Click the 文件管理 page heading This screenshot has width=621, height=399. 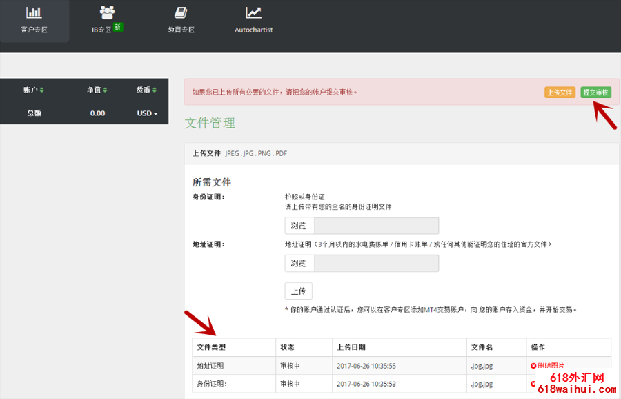pyautogui.click(x=210, y=124)
